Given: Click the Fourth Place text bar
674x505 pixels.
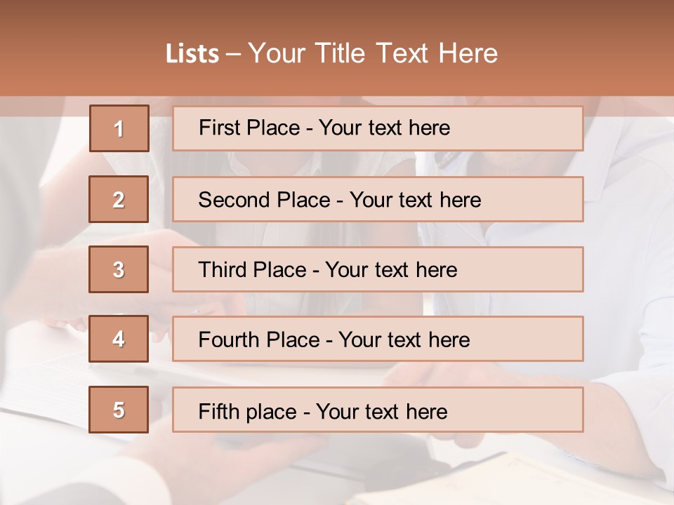Looking at the screenshot, I should (378, 339).
